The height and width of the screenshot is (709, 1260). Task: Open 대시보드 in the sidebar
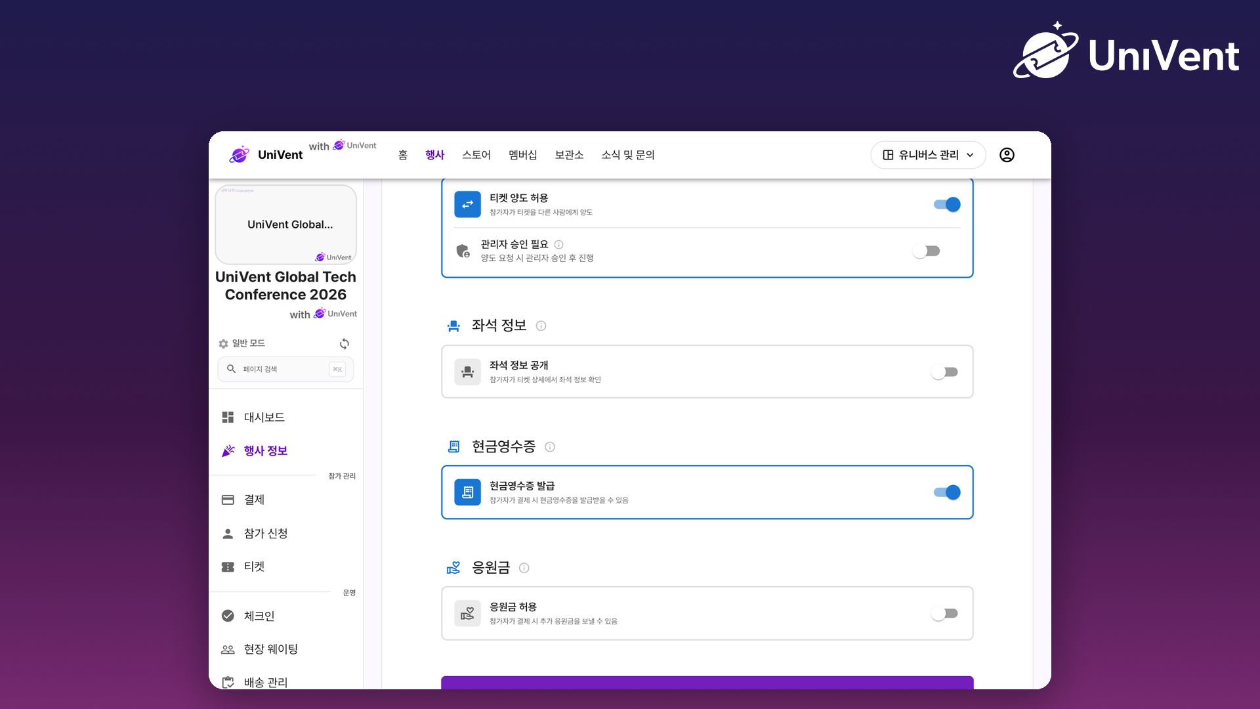point(285,418)
